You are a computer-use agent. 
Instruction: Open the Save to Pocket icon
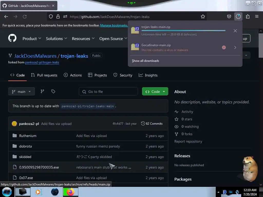click(229, 16)
